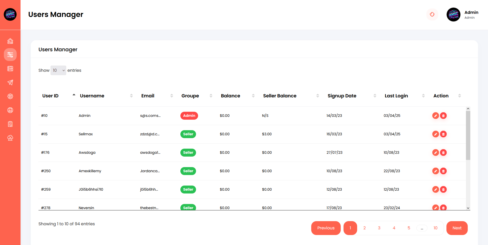The height and width of the screenshot is (245, 488).
Task: Open the user circle sidebar icon
Action: pyautogui.click(x=10, y=110)
